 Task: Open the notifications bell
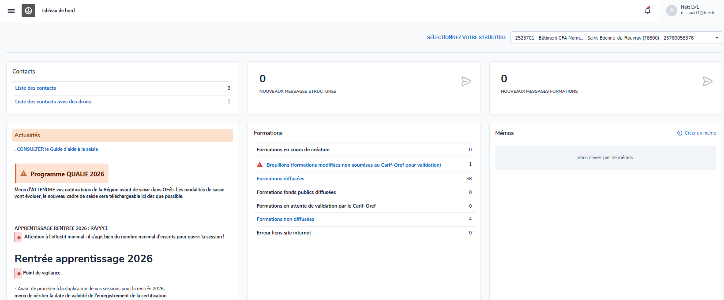[648, 11]
